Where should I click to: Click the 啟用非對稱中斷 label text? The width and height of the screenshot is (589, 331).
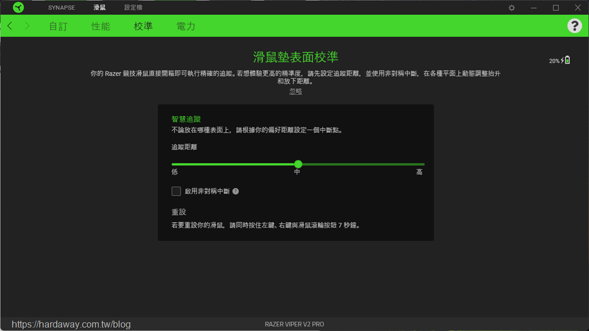pos(207,191)
